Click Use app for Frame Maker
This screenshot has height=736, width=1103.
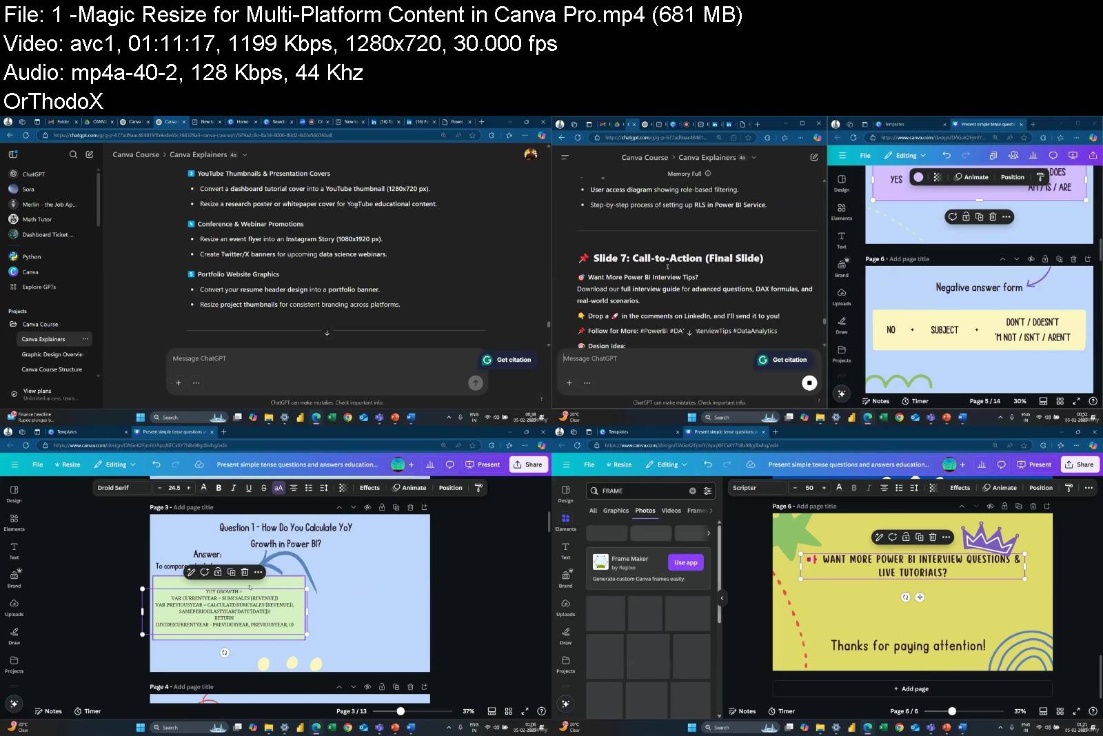(x=686, y=562)
